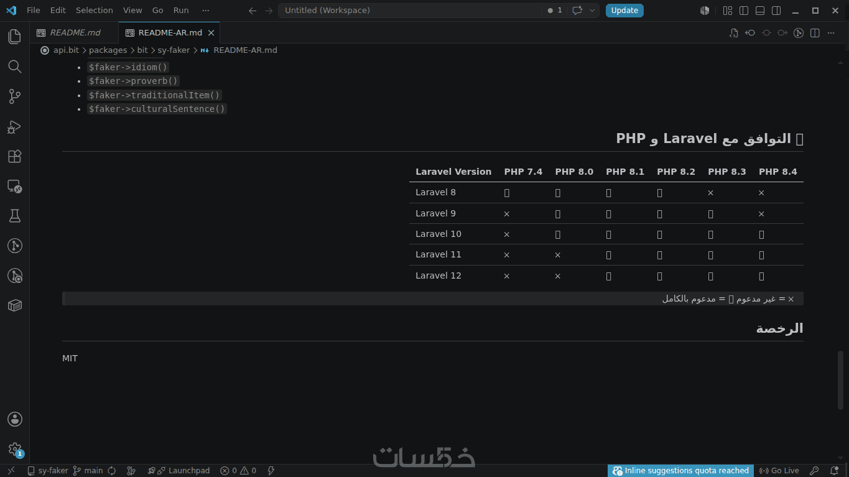This screenshot has width=849, height=477.
Task: Click the $faker->idiom() code text
Action: coord(128,67)
